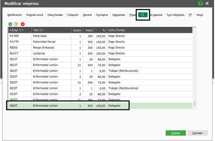215x141 pixels.
Task: Open the Conceptos tab
Action: [x=102, y=15]
